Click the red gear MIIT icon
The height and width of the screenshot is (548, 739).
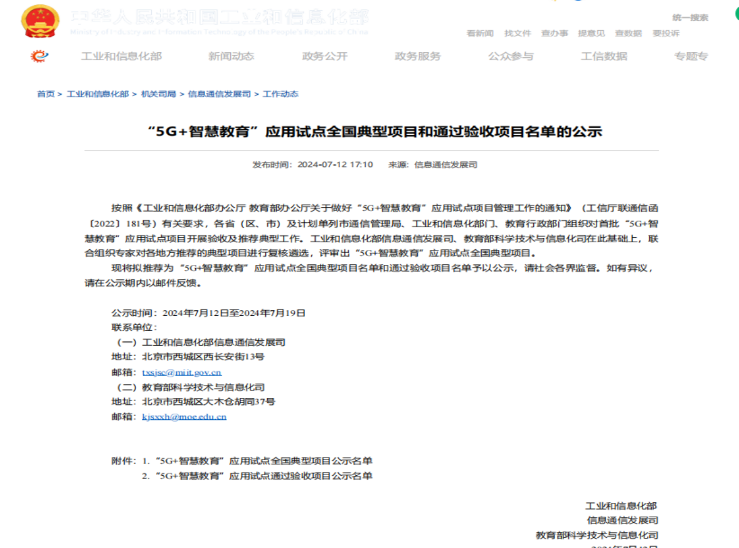[x=40, y=56]
